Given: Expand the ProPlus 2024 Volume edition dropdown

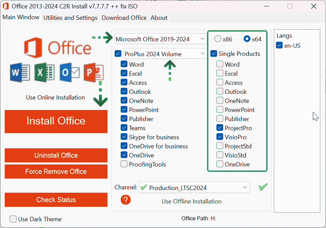Looking at the screenshot, I should pyautogui.click(x=165, y=54).
